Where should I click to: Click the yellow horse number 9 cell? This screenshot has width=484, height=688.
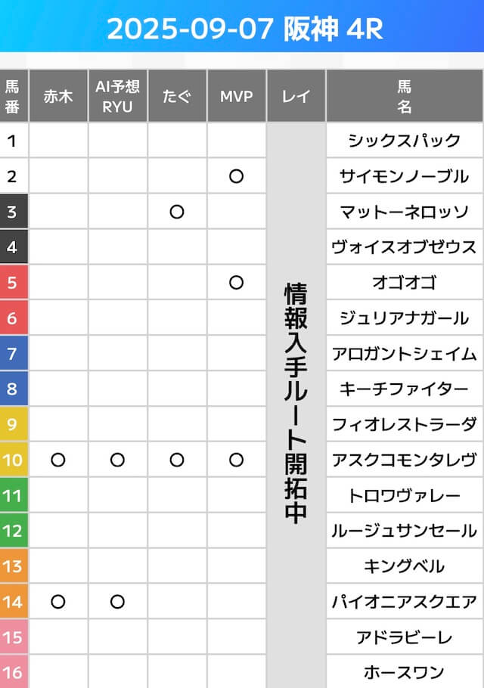(13, 424)
